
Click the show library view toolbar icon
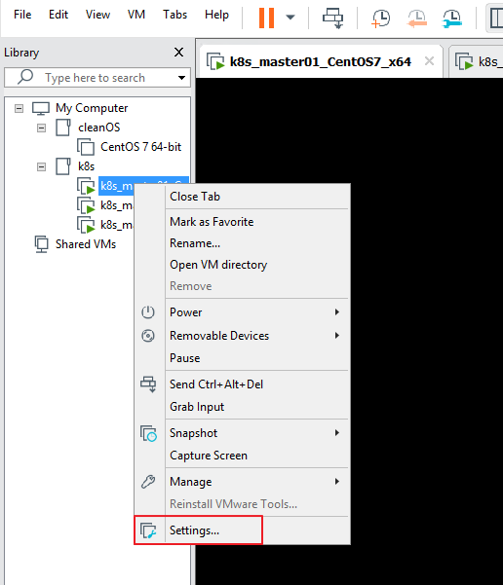pos(496,18)
